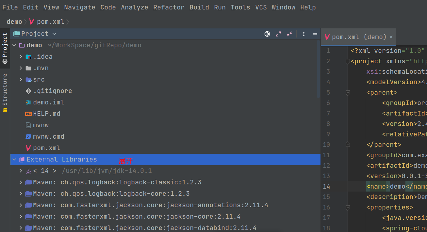Click the locate target icon in Project panel
This screenshot has height=232, width=427.
267,34
